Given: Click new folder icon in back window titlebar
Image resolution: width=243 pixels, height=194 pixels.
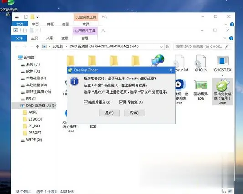Looking at the screenshot, I should point(32,17).
